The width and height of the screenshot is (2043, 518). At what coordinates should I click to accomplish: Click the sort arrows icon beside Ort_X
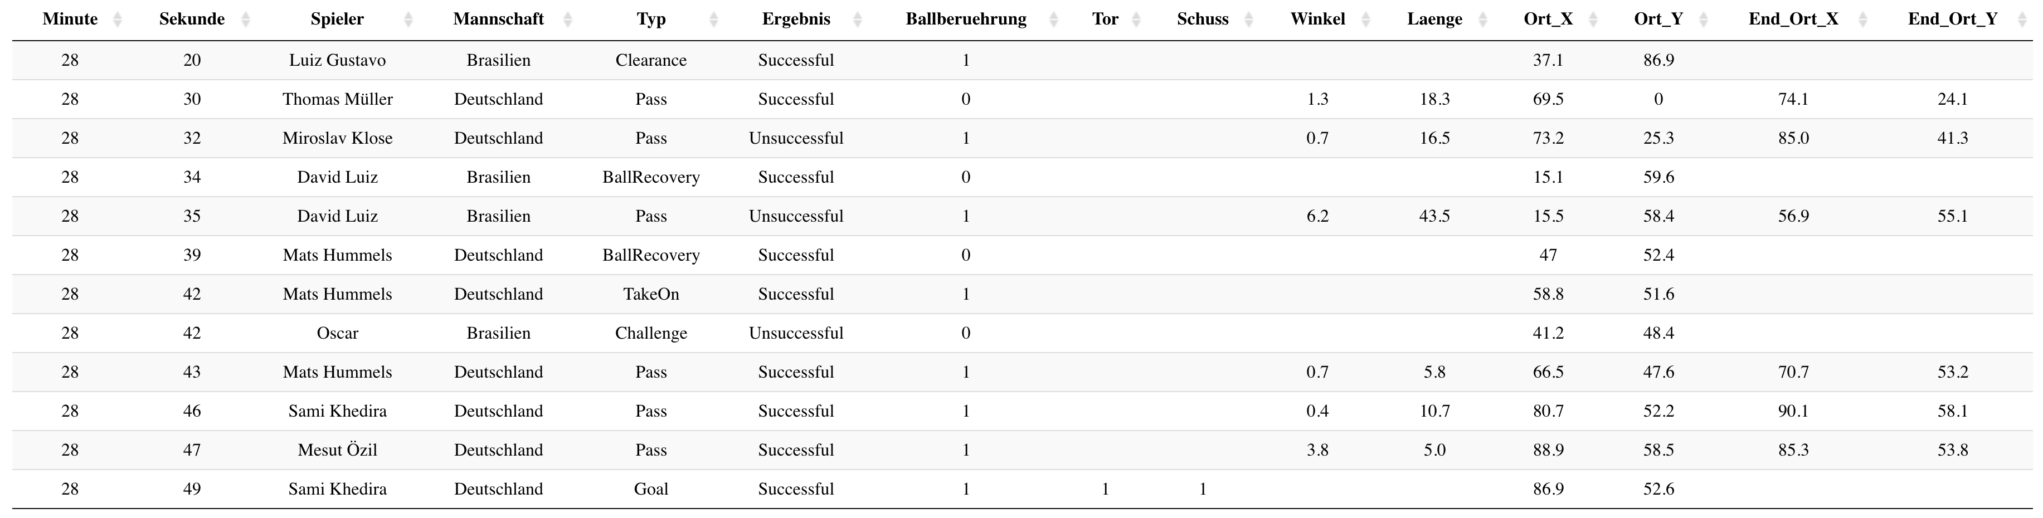[x=1593, y=20]
